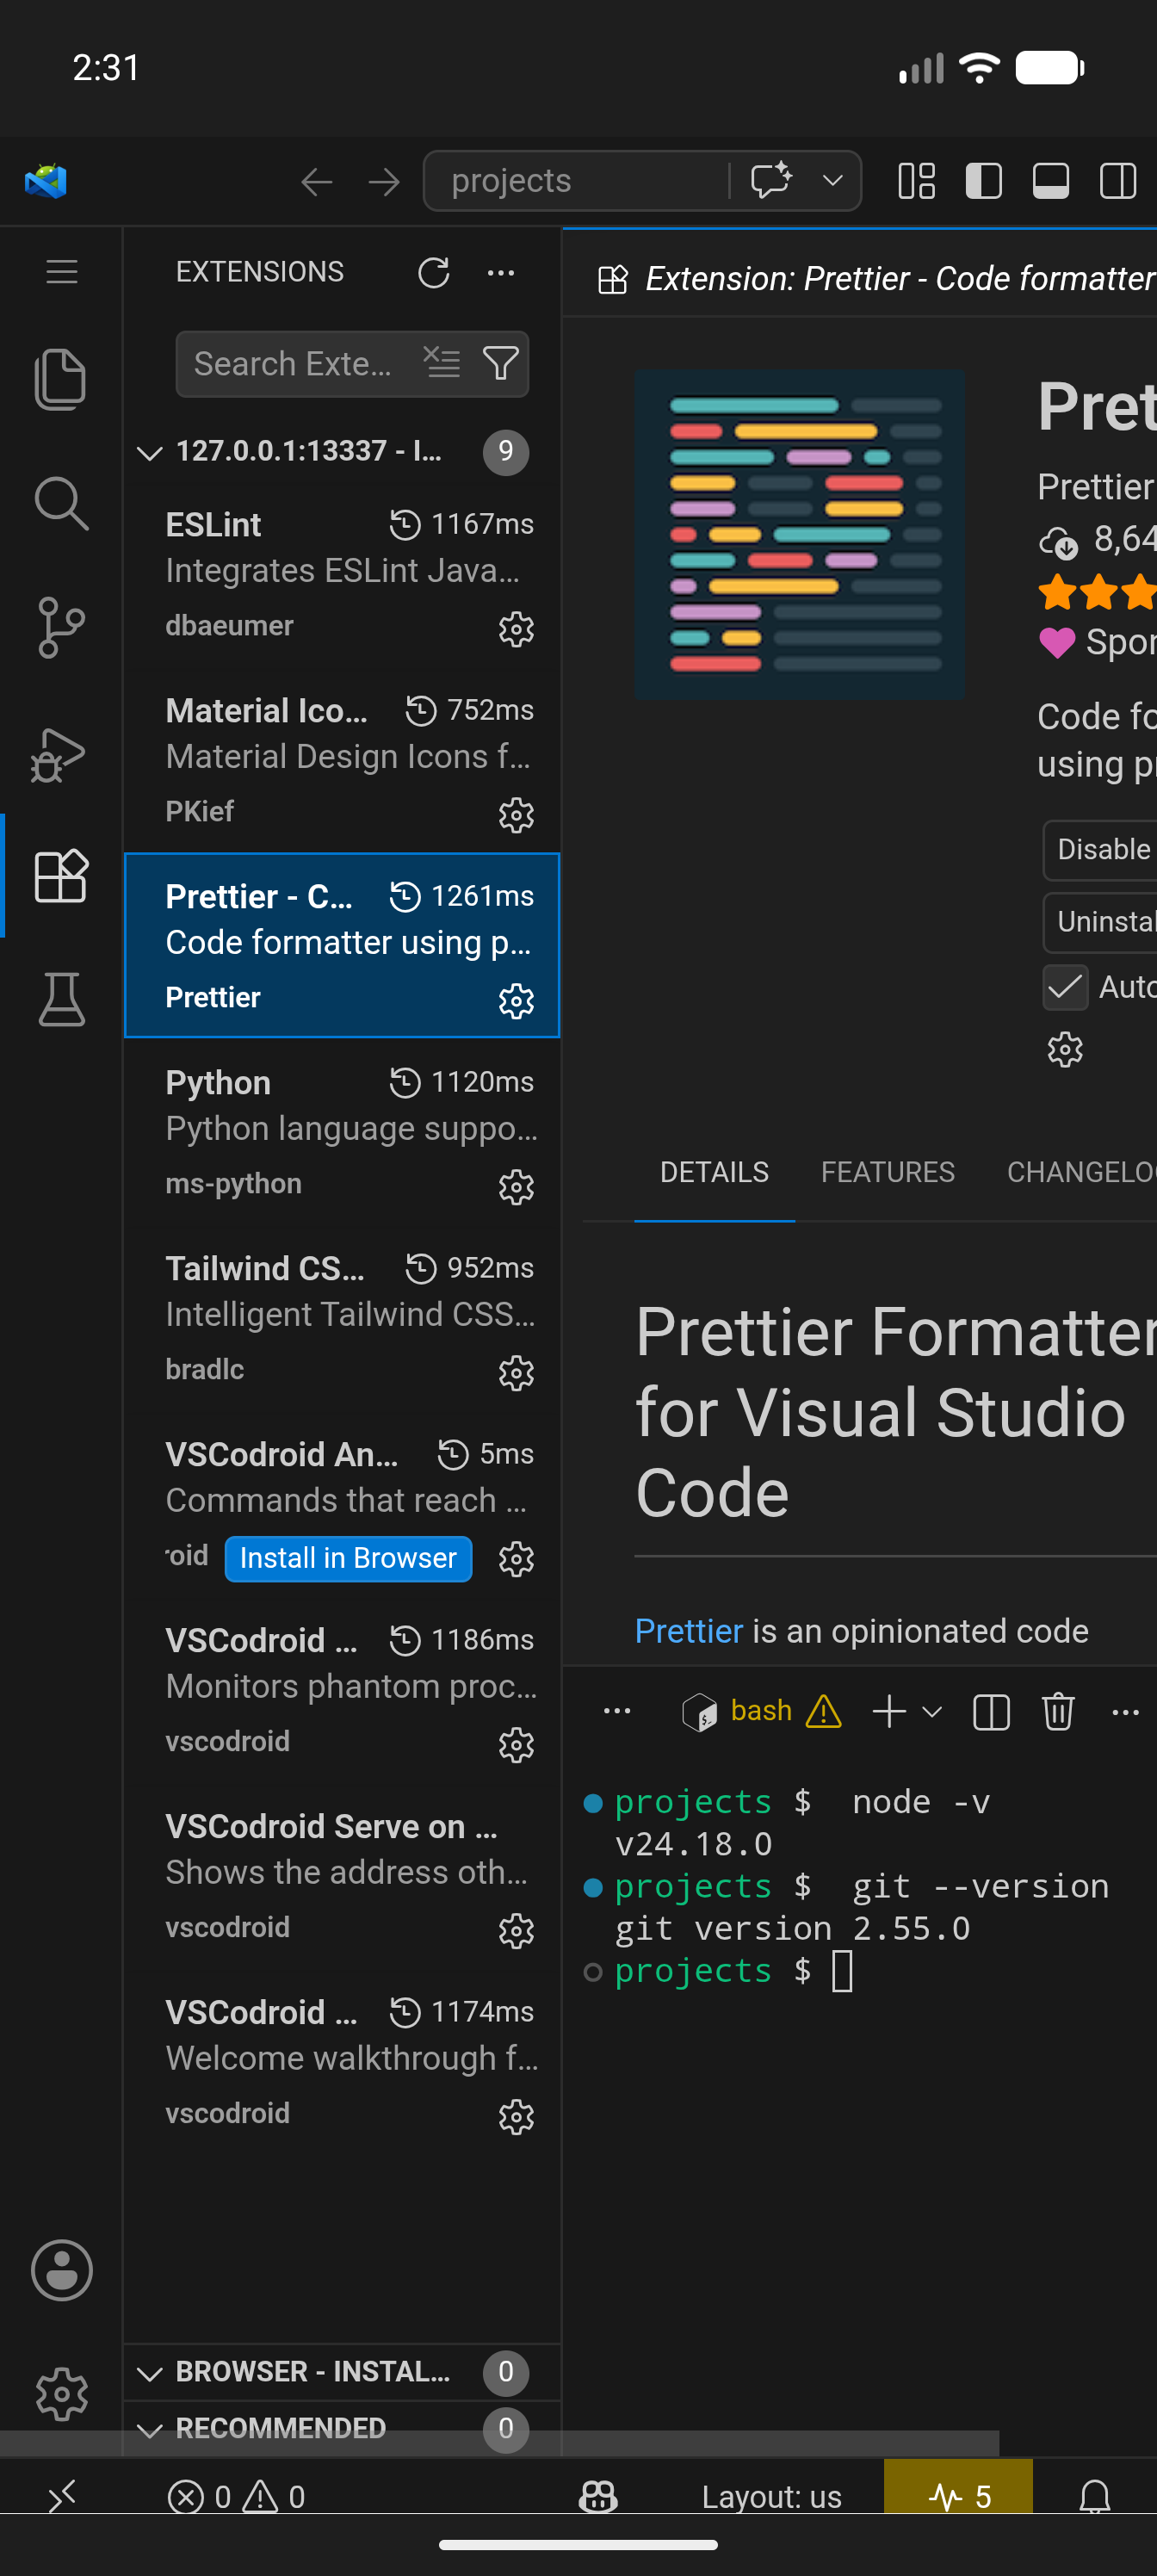
Task: Collapse the 127.0.0.1:13337 installed section
Action: pyautogui.click(x=150, y=452)
